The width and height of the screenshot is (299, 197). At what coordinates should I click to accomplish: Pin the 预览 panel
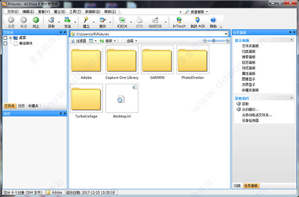tap(61, 113)
